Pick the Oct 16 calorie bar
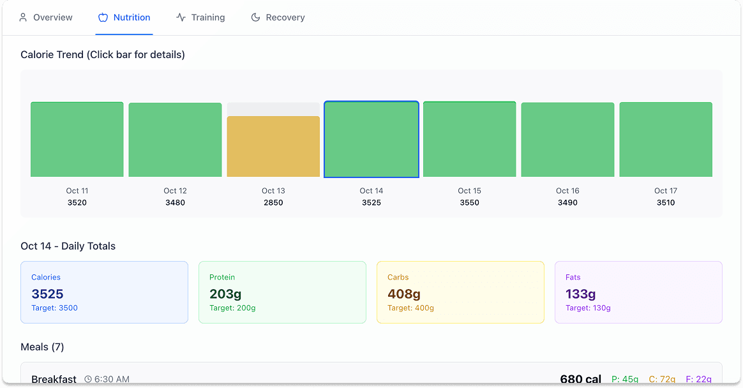Viewport: 743px width, 388px height. pyautogui.click(x=567, y=140)
